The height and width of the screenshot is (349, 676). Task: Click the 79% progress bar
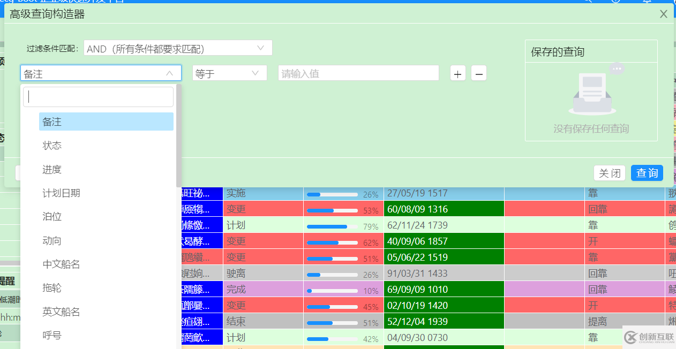(x=332, y=226)
